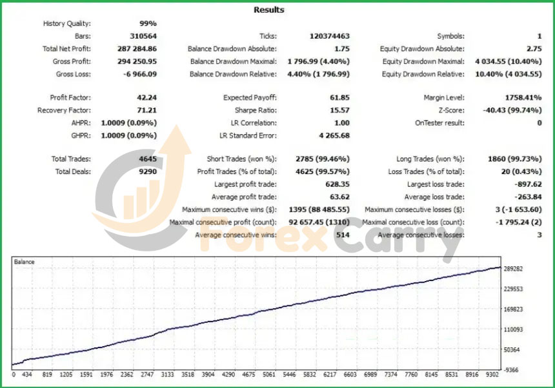Select Average loss trade value -263.84
Image resolution: width=555 pixels, height=388 pixels.
point(528,197)
